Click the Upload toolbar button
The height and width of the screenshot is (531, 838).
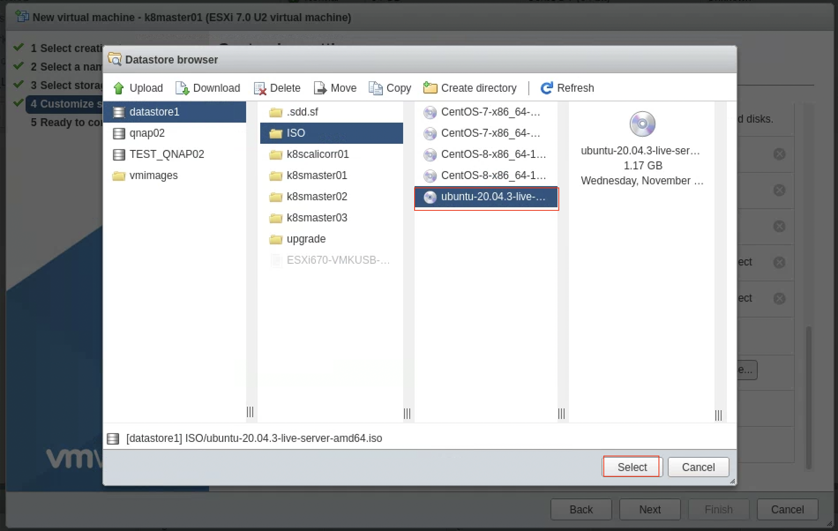(x=138, y=88)
